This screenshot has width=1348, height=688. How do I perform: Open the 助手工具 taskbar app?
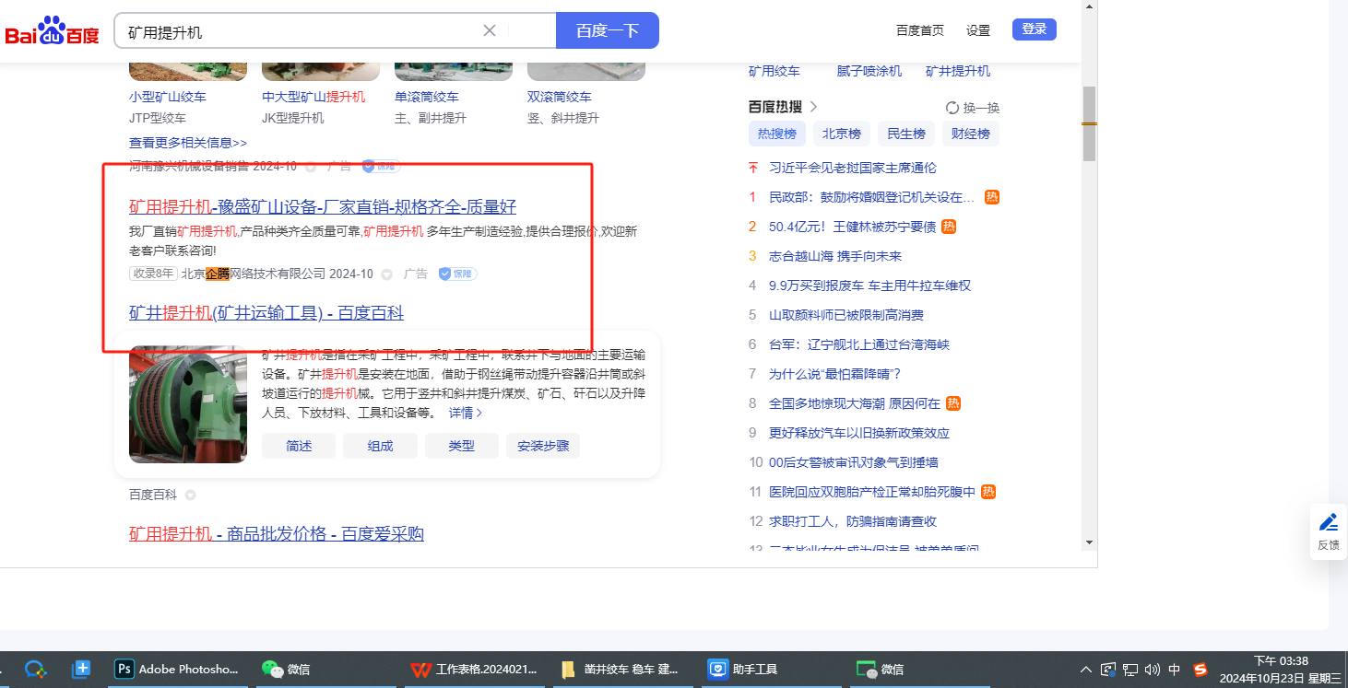pos(743,670)
